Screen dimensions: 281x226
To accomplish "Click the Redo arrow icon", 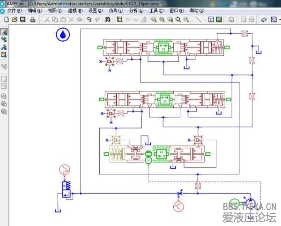I will pyautogui.click(x=97, y=20).
